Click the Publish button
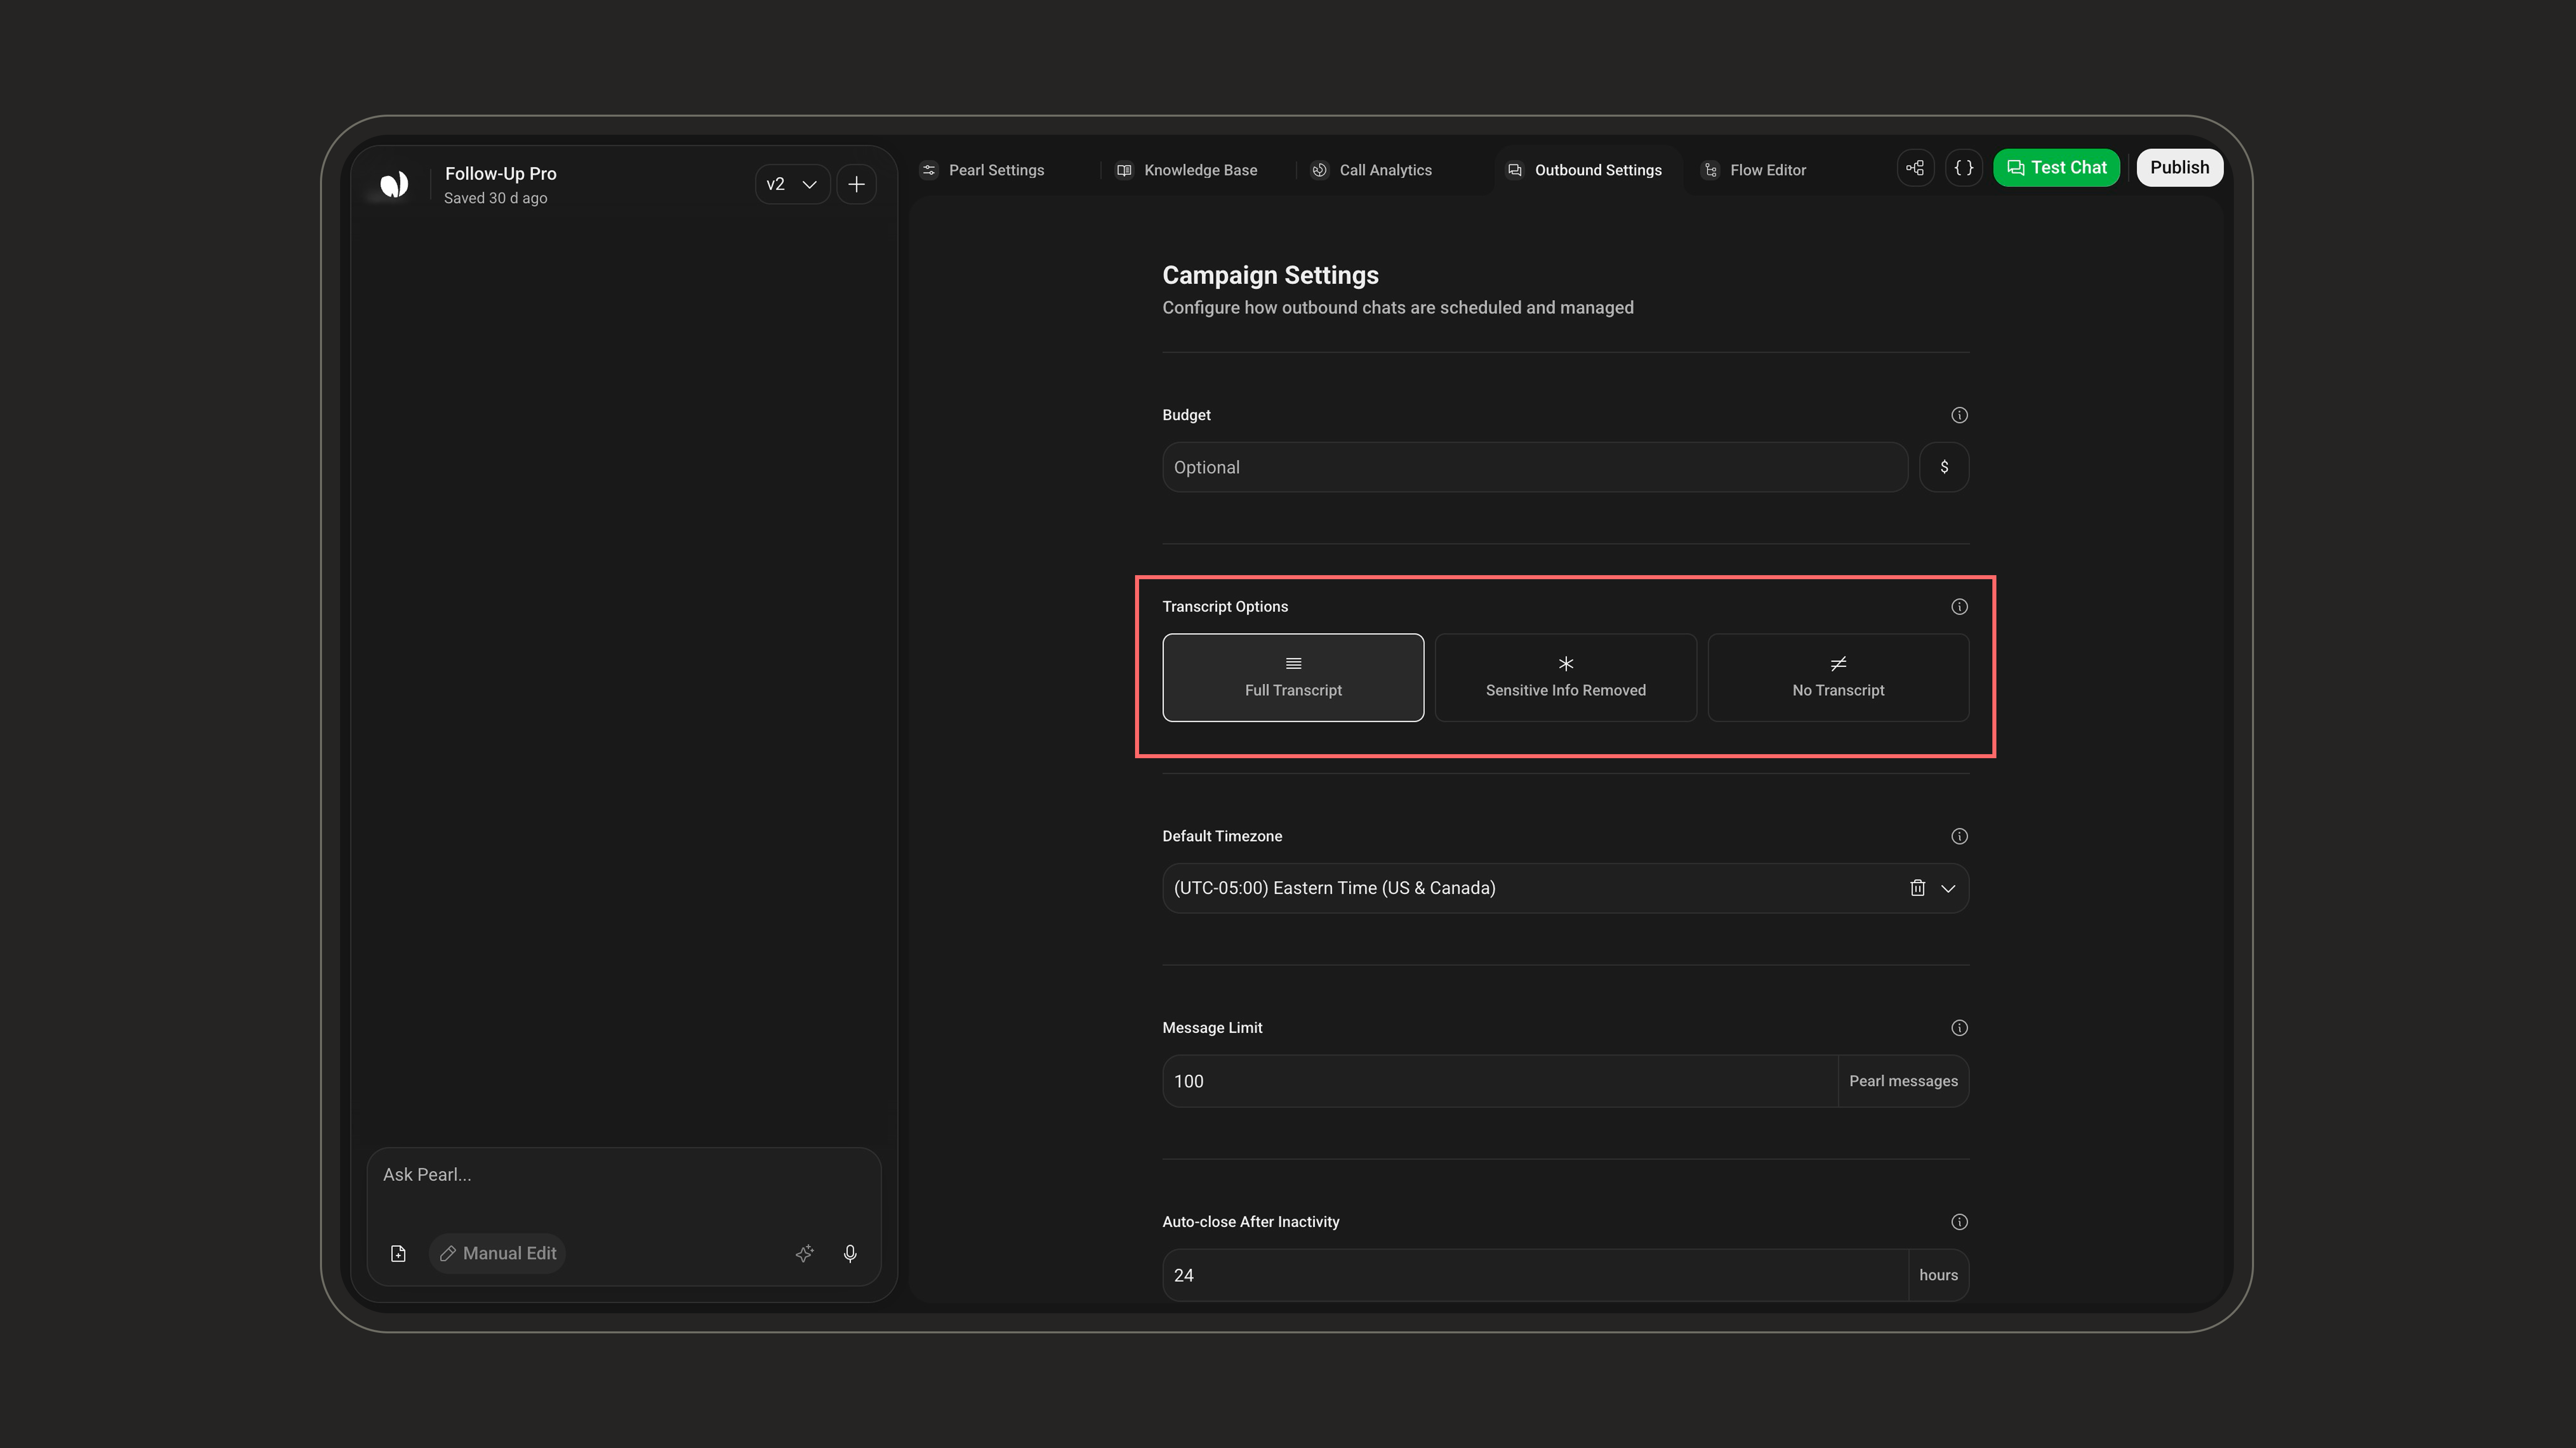Image resolution: width=2576 pixels, height=1448 pixels. 2179,168
